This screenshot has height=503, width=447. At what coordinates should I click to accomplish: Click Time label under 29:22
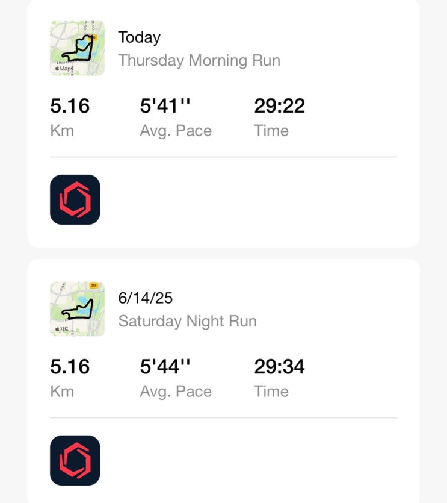tap(271, 131)
